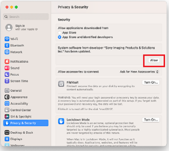Open the Wi-Fi settings icon
This screenshot has height=151, width=169.
pyautogui.click(x=7, y=39)
